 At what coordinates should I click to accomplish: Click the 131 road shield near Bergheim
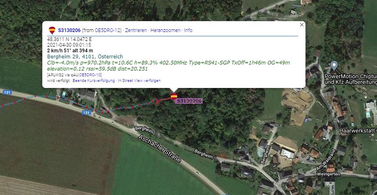(x=86, y=113)
